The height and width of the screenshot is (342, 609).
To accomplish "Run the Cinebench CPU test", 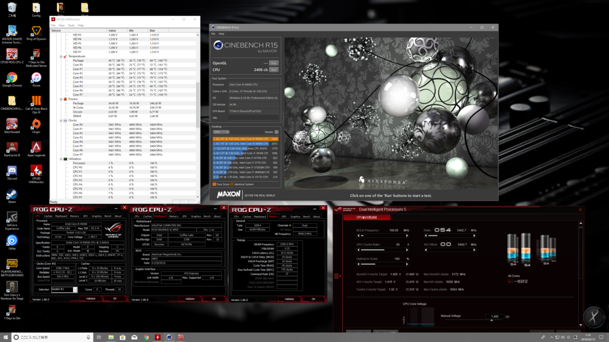I will click(x=274, y=70).
